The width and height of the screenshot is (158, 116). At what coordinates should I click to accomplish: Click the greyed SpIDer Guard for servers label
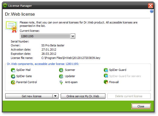pyautogui.click(x=125, y=76)
